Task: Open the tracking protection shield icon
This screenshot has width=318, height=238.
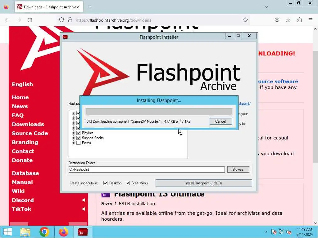Action: 61,20
